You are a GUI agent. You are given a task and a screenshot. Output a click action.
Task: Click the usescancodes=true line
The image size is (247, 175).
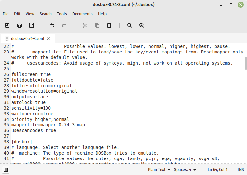click(34, 130)
